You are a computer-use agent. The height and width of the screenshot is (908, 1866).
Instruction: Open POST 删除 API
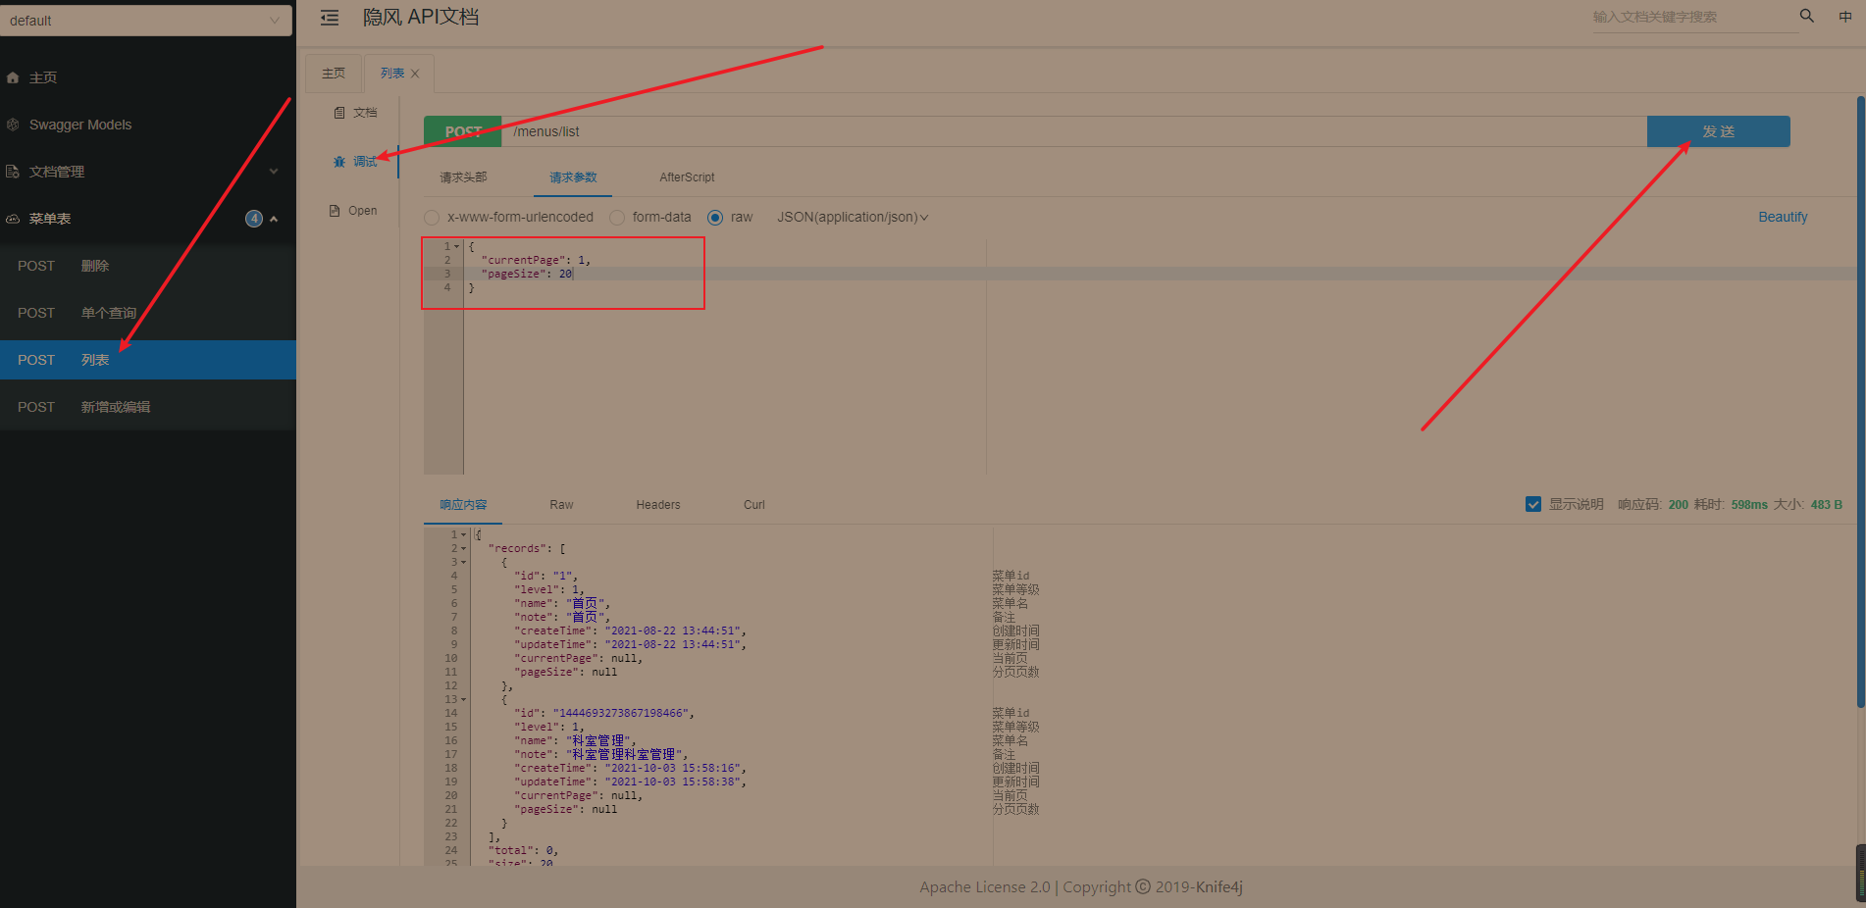pos(148,266)
